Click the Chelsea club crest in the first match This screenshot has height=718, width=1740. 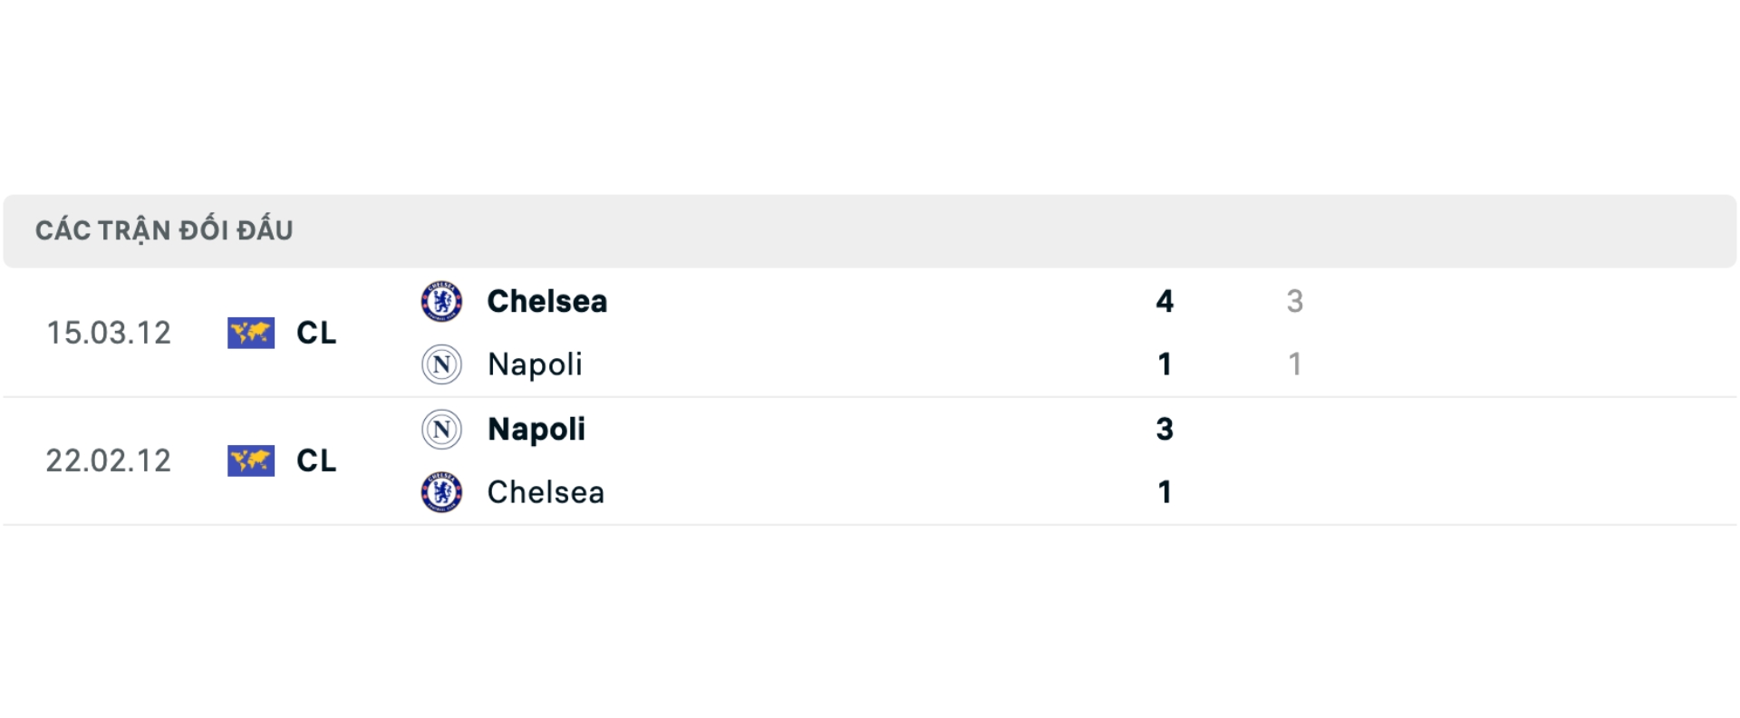441,302
